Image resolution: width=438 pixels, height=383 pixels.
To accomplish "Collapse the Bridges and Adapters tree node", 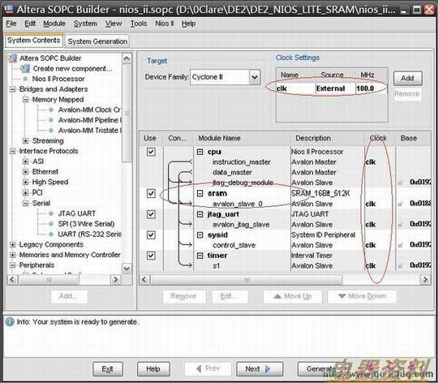I will pyautogui.click(x=12, y=89).
